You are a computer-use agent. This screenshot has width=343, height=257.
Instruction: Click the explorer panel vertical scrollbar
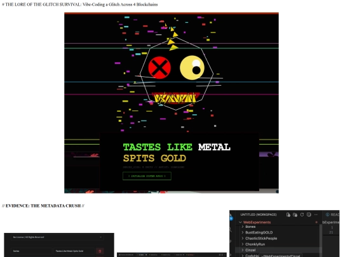321,241
